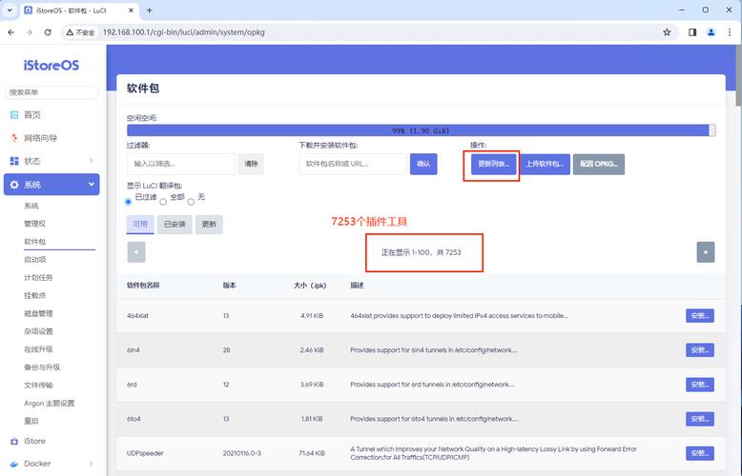Viewport: 742px width, 476px height.
Task: Click the free space progress bar
Action: 421,130
